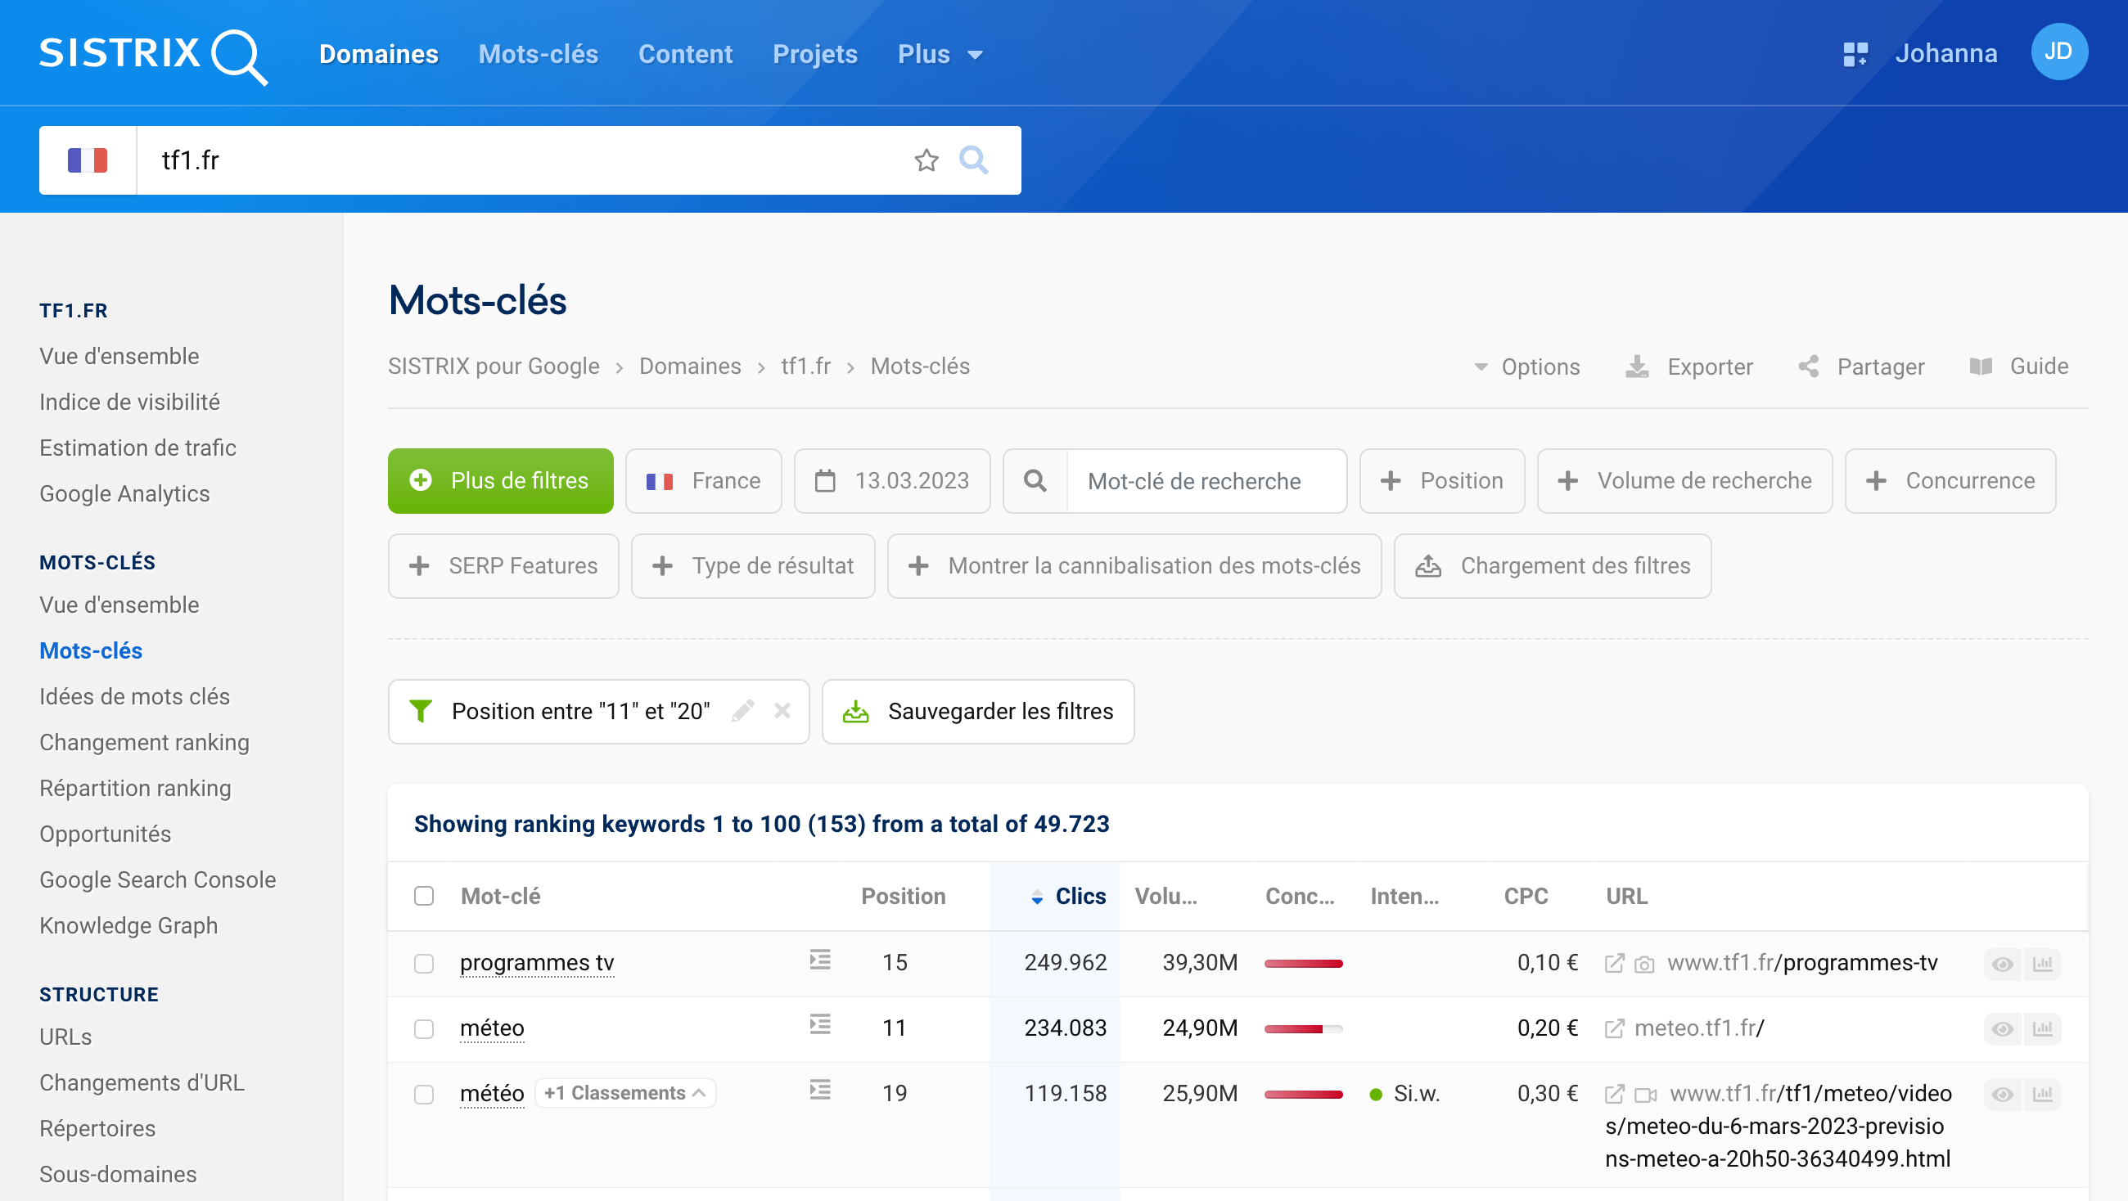Screen dimensions: 2128x1201
Task: Click the search icon of the keyword filter
Action: pos(1035,481)
